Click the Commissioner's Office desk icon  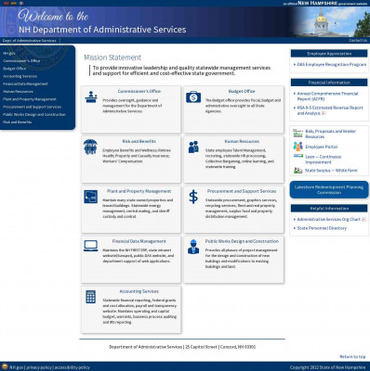(91, 97)
